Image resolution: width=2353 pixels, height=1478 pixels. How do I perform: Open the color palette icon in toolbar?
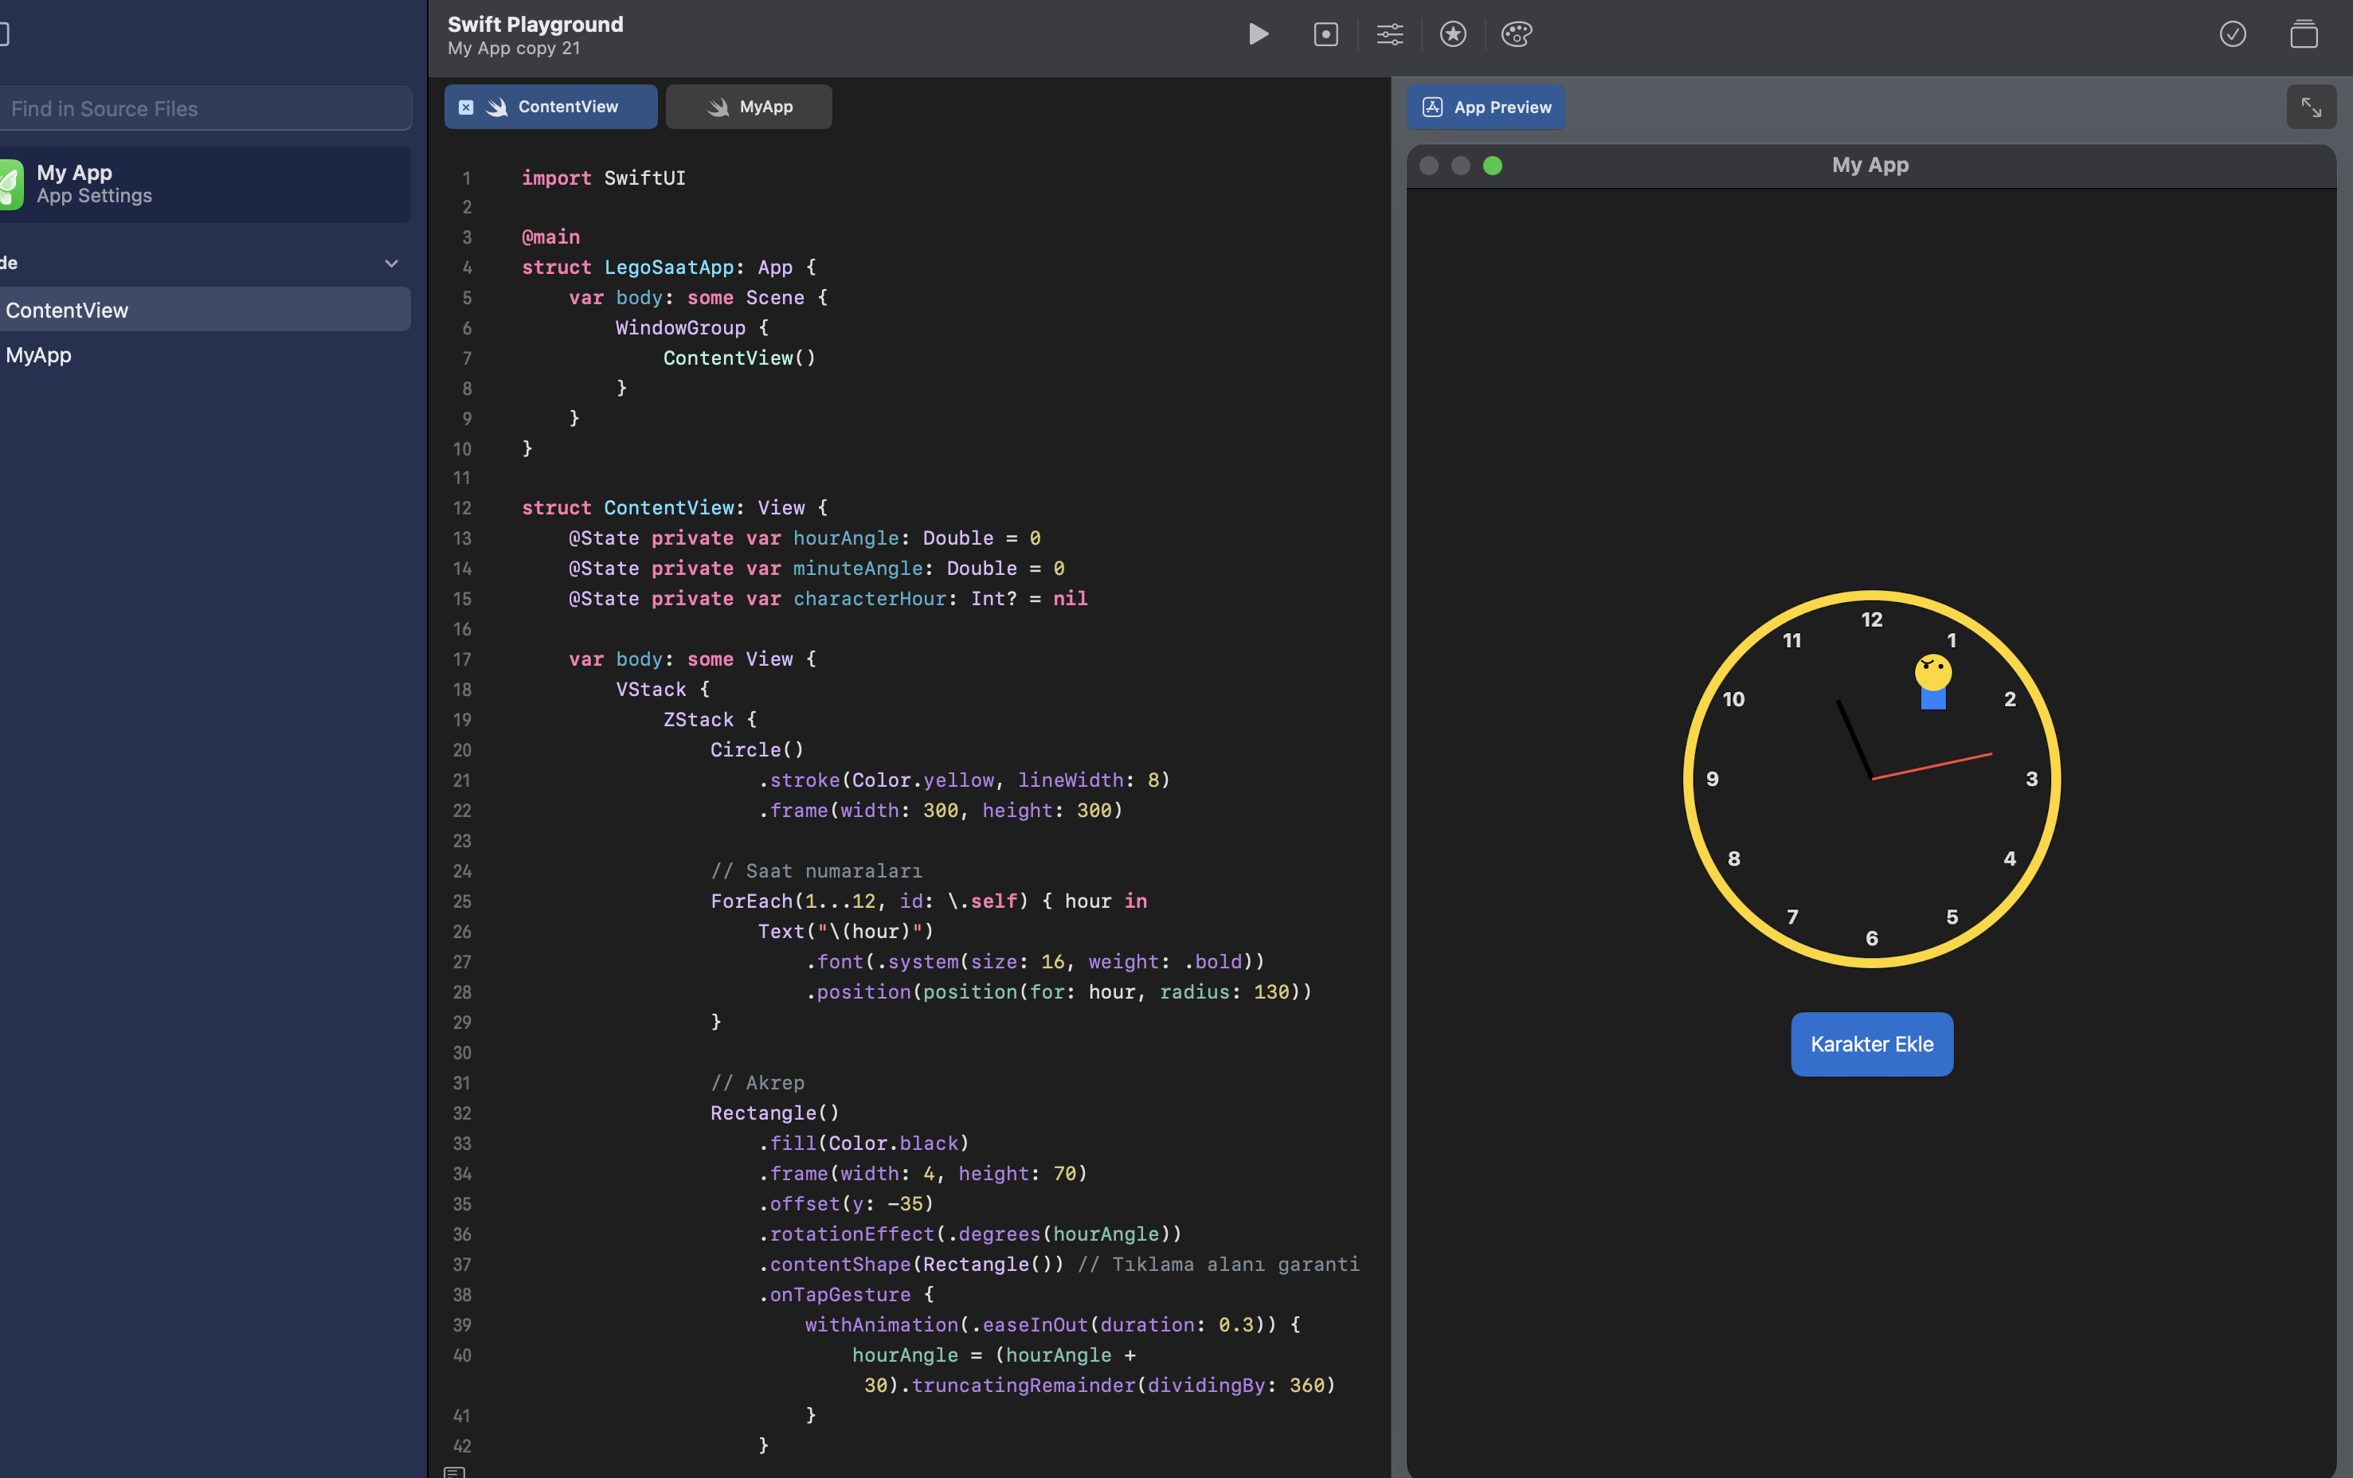[x=1516, y=34]
